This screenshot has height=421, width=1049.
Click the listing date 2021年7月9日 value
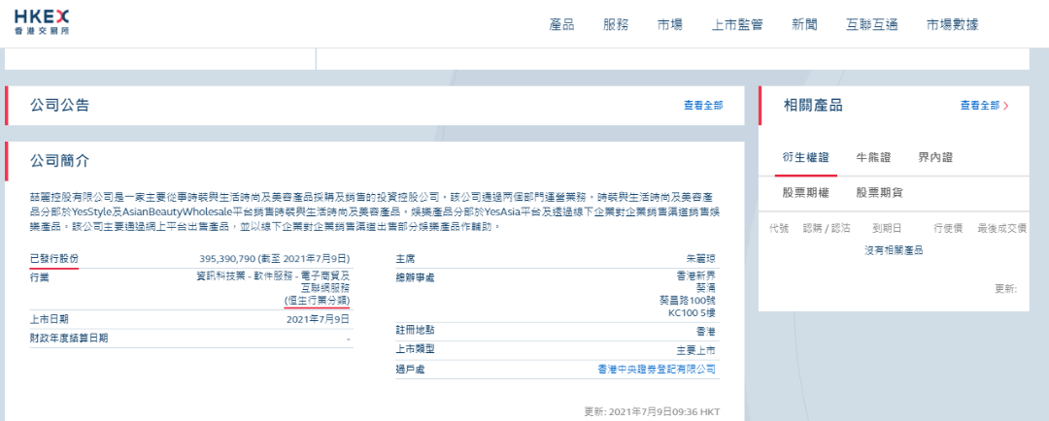point(318,319)
